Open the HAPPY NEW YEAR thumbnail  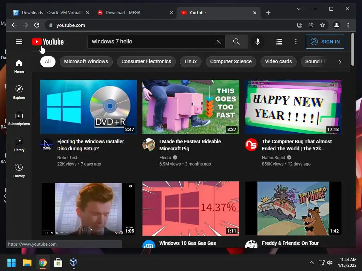pyautogui.click(x=293, y=107)
